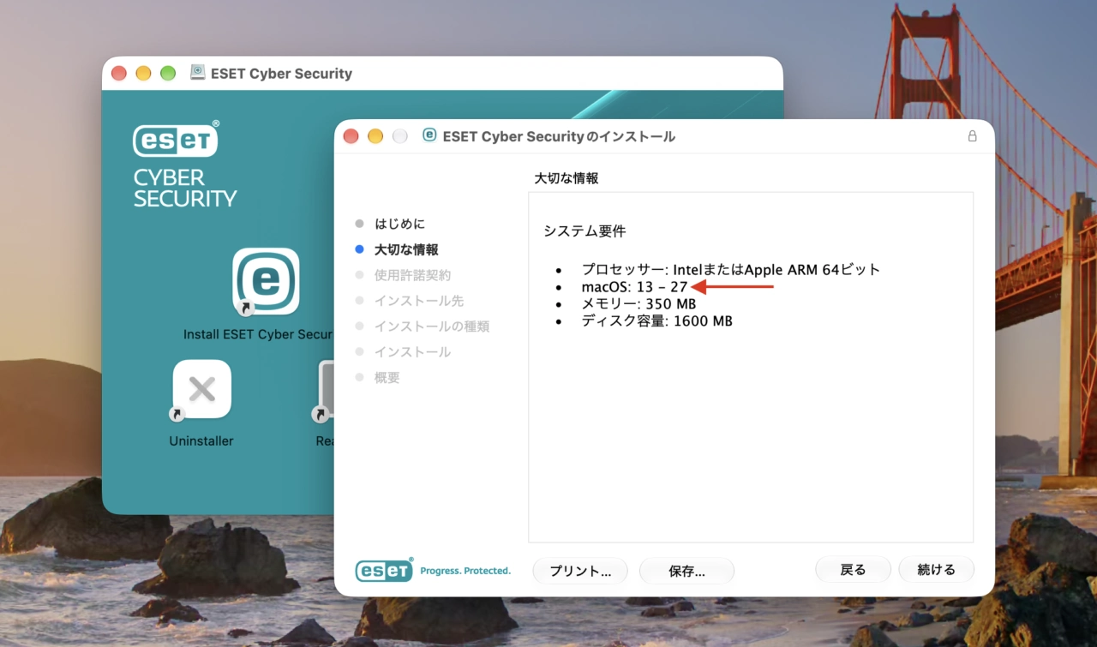Select the インストール先 step in sidebar

[x=419, y=301]
